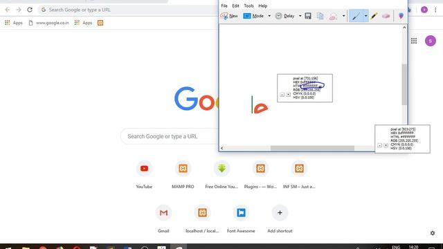Screen dimensions: 443x249
Task: Click Chrome's Forward arrow
Action: (x=19, y=10)
